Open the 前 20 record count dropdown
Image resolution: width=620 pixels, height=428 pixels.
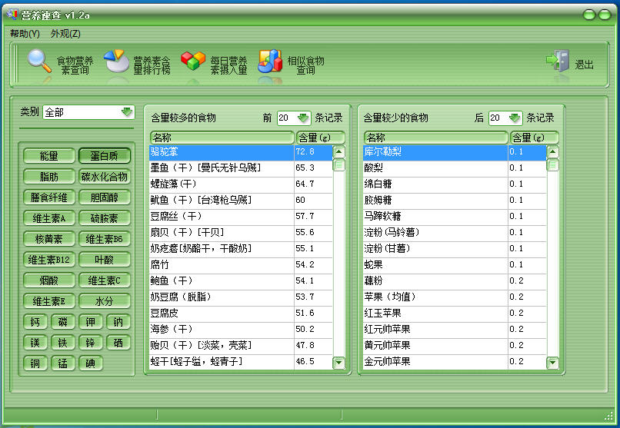[302, 118]
